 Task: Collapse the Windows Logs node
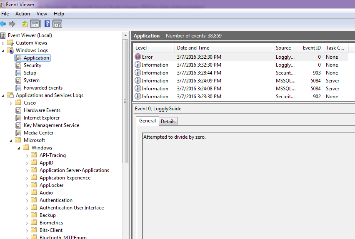pyautogui.click(x=3, y=50)
